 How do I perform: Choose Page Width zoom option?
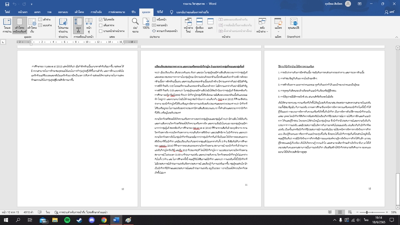(x=165, y=31)
